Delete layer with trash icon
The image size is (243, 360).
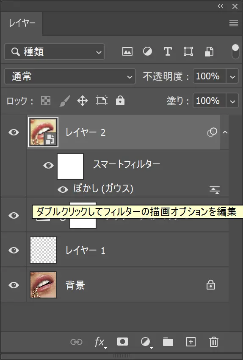[213, 342]
